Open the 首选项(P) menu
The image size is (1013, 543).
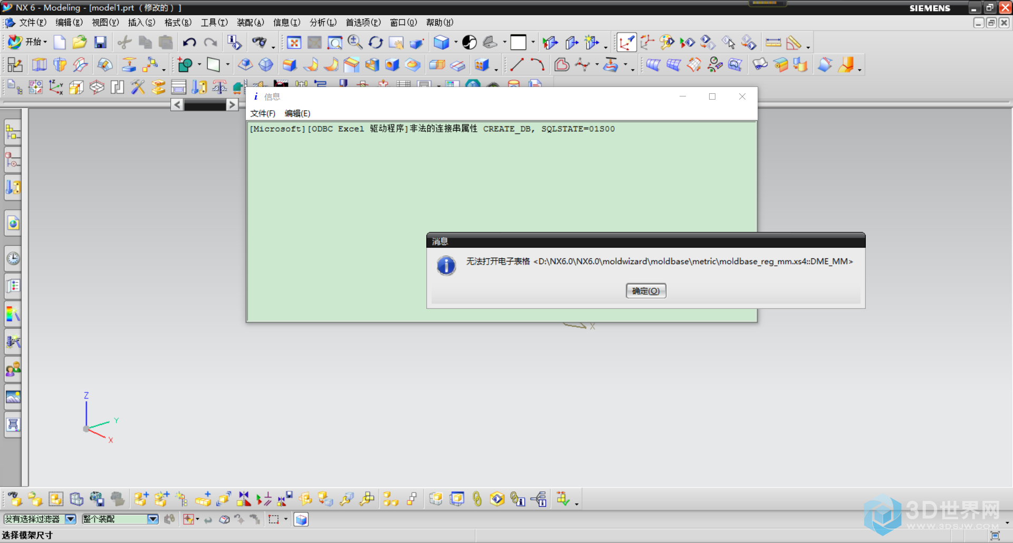click(363, 23)
